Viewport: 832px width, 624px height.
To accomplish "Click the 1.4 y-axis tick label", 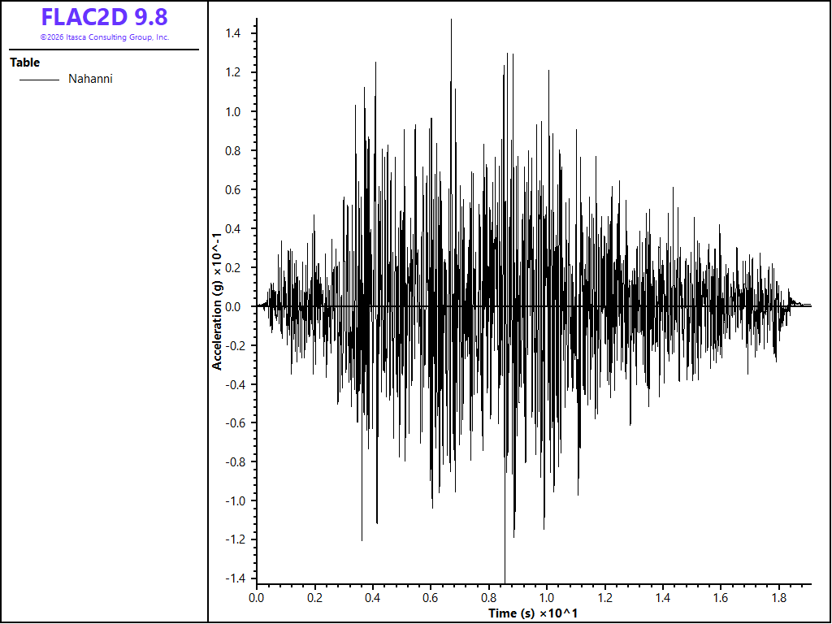I will coord(233,33).
